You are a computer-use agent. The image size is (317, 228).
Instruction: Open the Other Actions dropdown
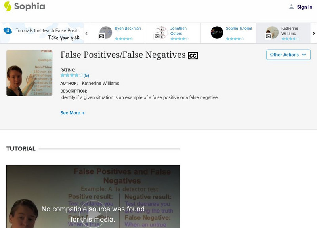pyautogui.click(x=287, y=55)
